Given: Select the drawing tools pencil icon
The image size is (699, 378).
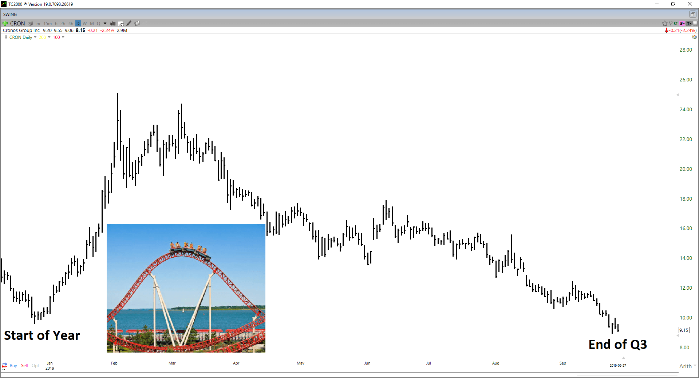Looking at the screenshot, I should (x=129, y=23).
